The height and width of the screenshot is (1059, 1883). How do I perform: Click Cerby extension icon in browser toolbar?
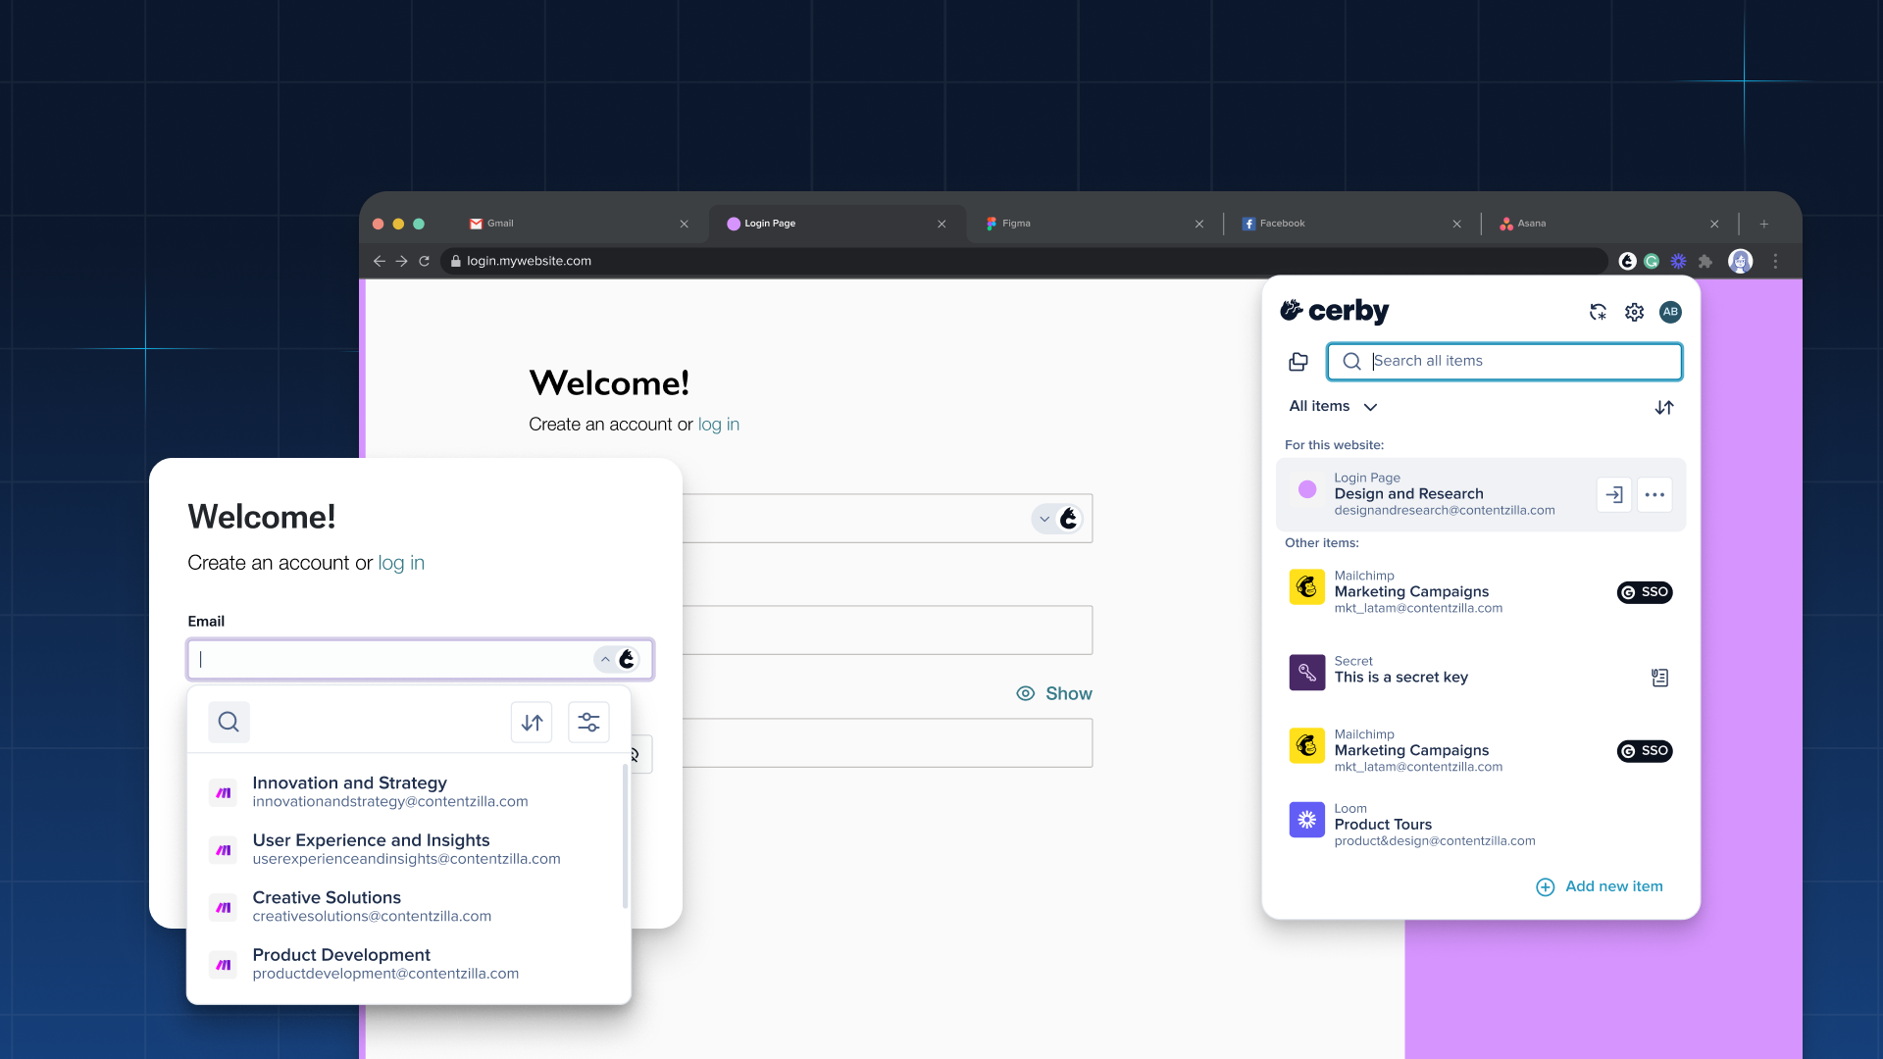[x=1627, y=261]
